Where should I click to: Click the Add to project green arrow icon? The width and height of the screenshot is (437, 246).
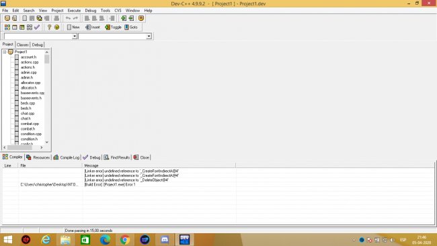[x=124, y=18]
